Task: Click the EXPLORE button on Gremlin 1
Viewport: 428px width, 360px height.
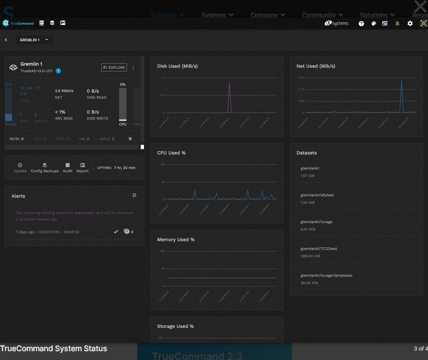Action: (114, 67)
